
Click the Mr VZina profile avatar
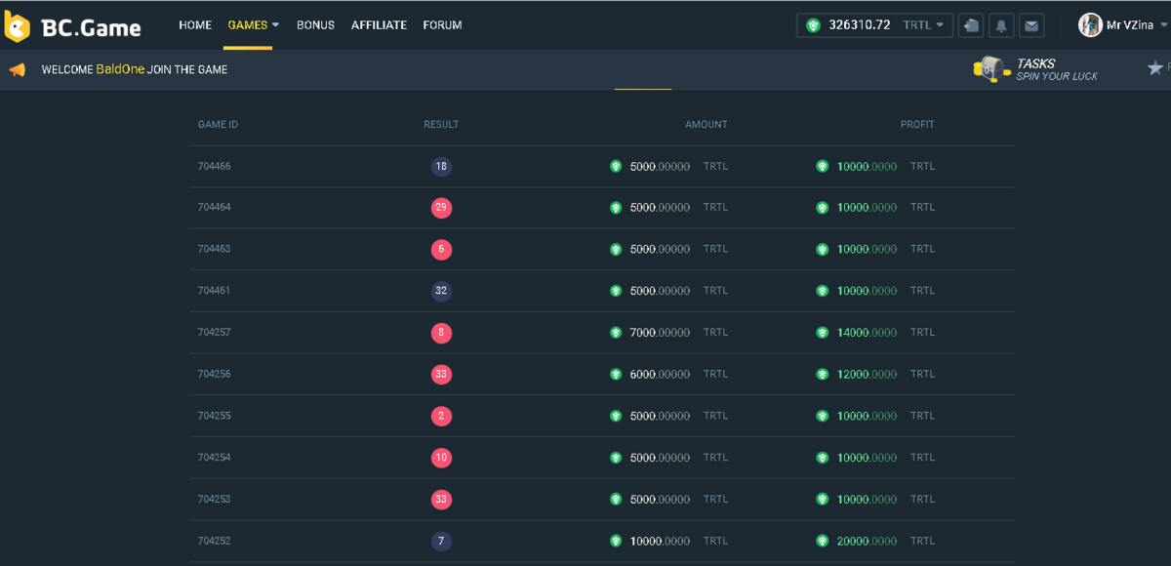click(1090, 25)
